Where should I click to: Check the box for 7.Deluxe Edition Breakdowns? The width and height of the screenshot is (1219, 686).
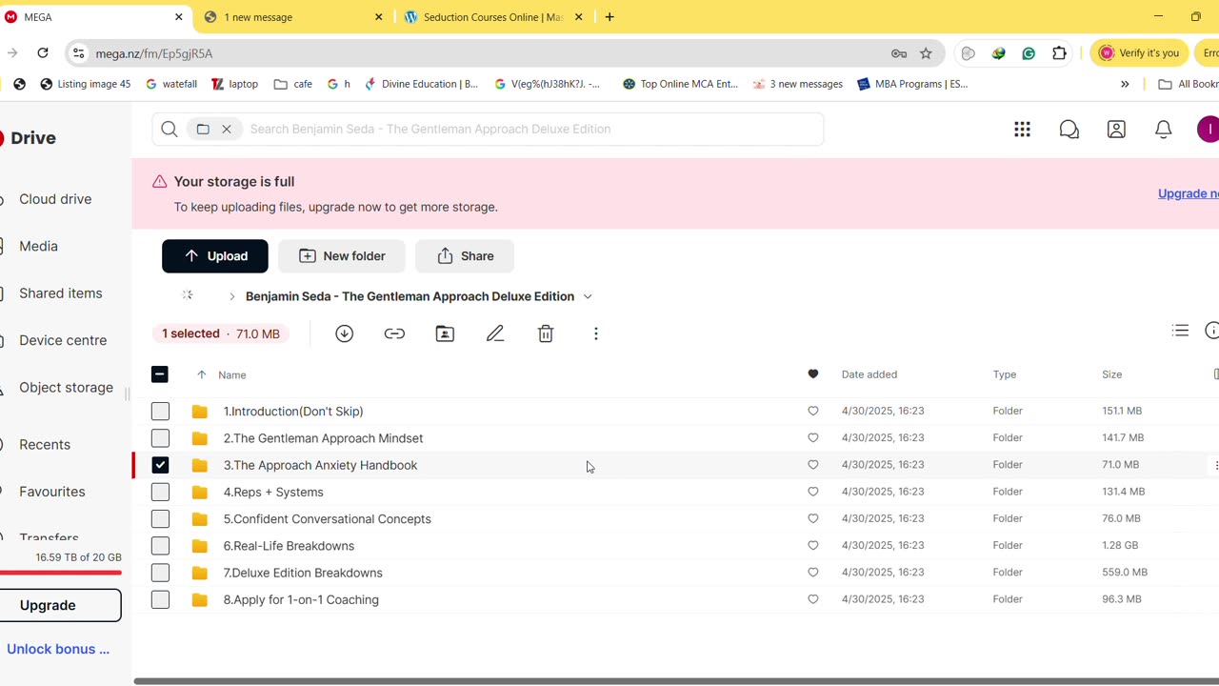160,573
